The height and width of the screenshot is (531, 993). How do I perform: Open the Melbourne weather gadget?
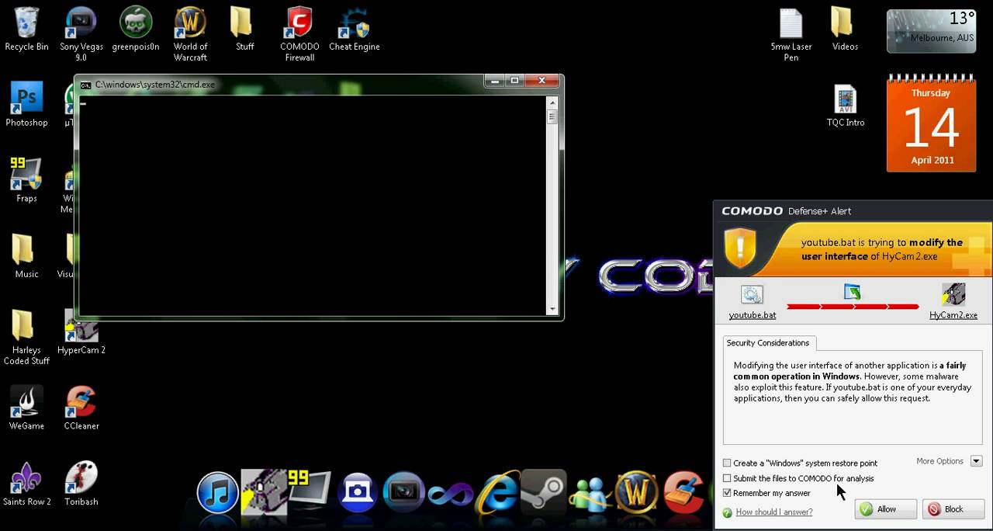tap(931, 31)
